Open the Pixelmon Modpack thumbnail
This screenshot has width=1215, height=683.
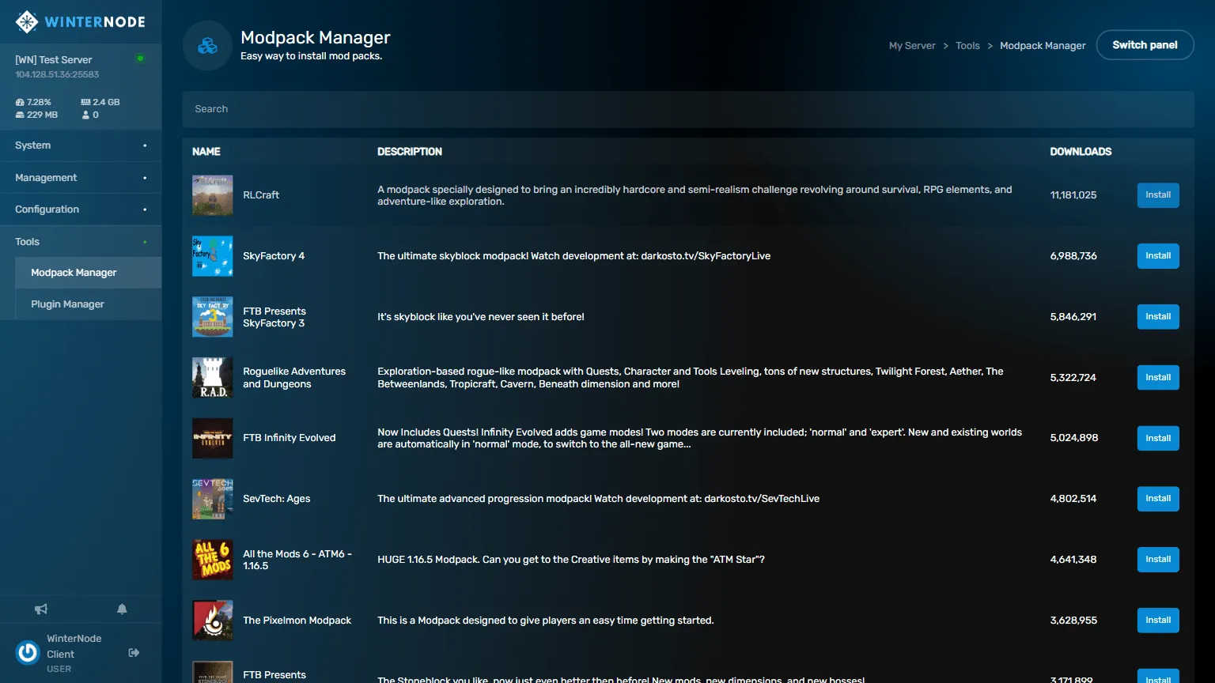point(213,620)
